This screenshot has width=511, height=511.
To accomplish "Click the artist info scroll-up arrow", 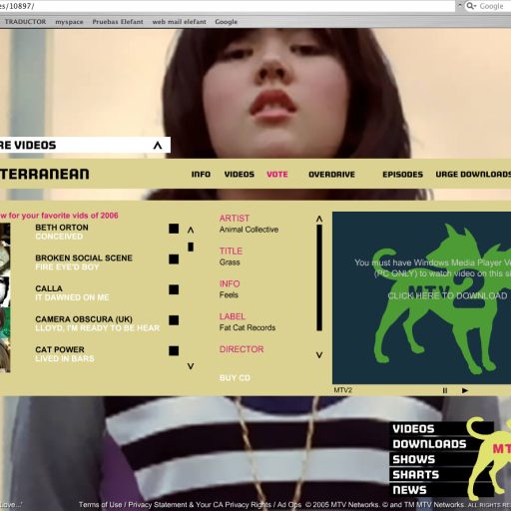I will 319,219.
